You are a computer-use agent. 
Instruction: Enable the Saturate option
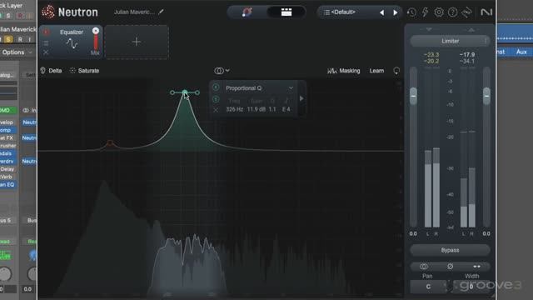coord(84,71)
